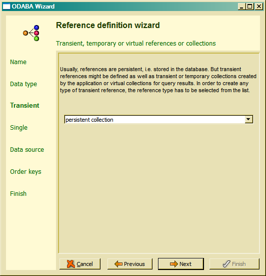This screenshot has width=266, height=276.
Task: Maximize the ODABA Wizard window
Action: coord(250,7)
